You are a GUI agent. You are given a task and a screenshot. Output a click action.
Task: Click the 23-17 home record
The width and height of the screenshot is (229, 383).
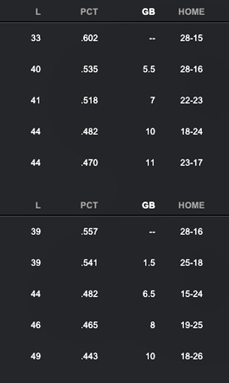click(191, 163)
